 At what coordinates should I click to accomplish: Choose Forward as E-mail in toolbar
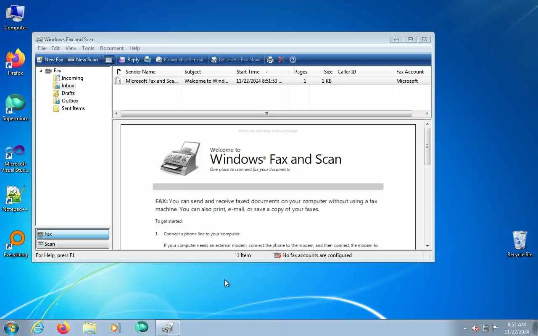coord(179,60)
